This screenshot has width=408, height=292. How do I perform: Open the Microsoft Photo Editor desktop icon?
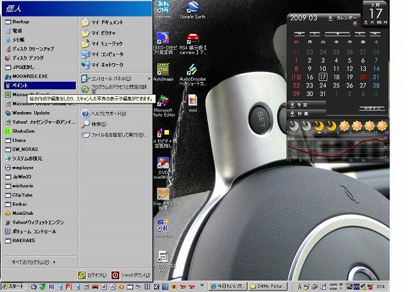pyautogui.click(x=164, y=106)
